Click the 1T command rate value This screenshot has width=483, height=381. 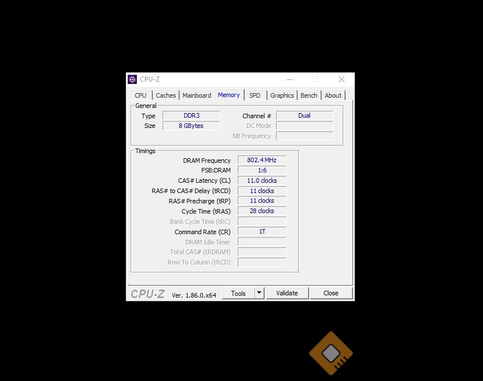262,231
